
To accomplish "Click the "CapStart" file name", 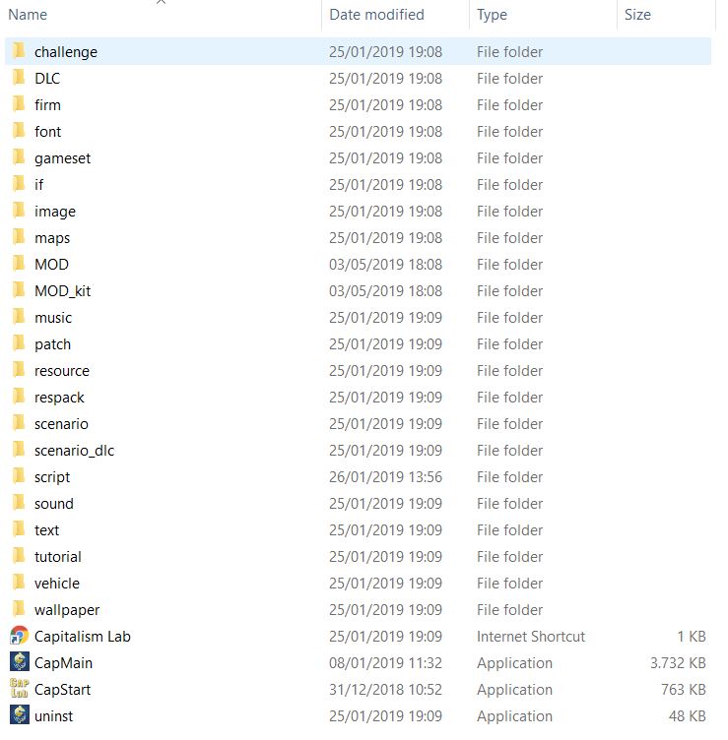I will 62,690.
